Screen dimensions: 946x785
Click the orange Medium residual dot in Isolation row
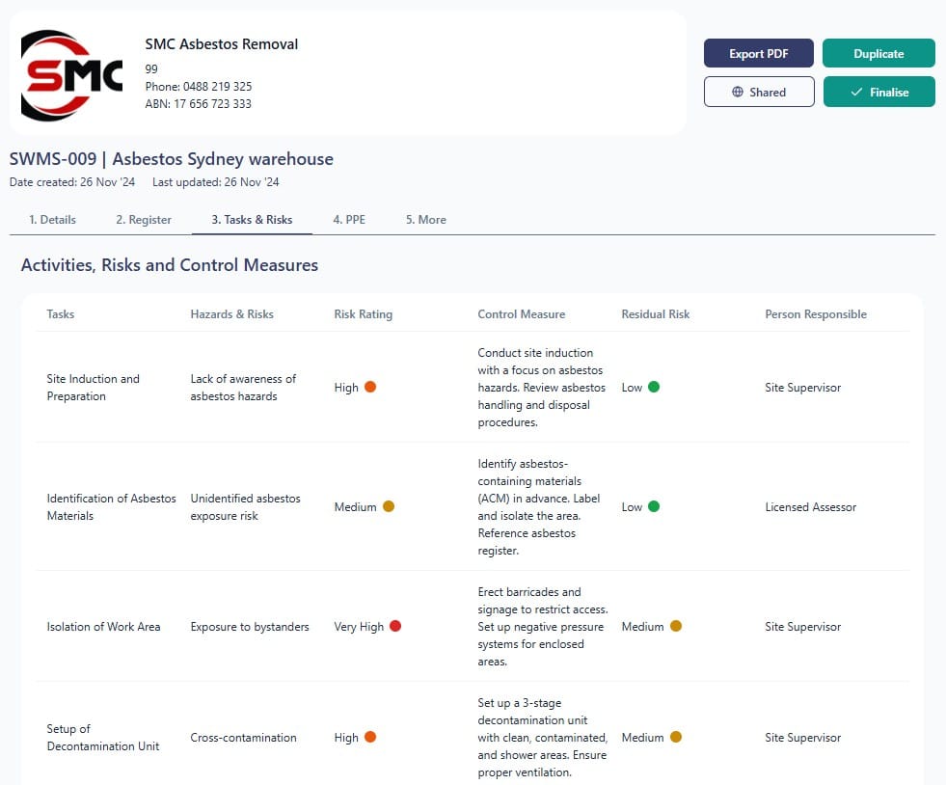(x=675, y=626)
